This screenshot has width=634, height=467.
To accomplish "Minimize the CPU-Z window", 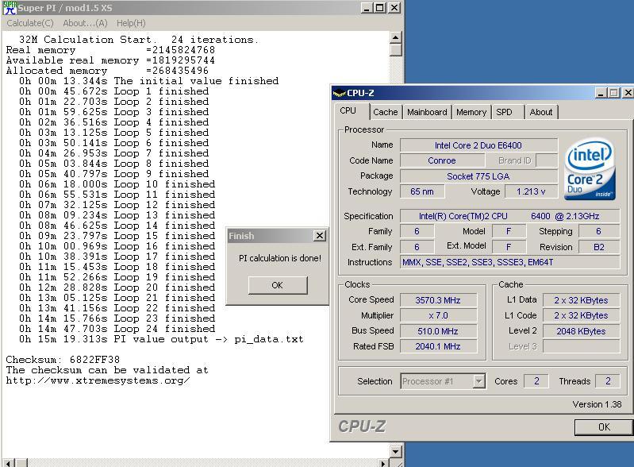I will 601,93.
